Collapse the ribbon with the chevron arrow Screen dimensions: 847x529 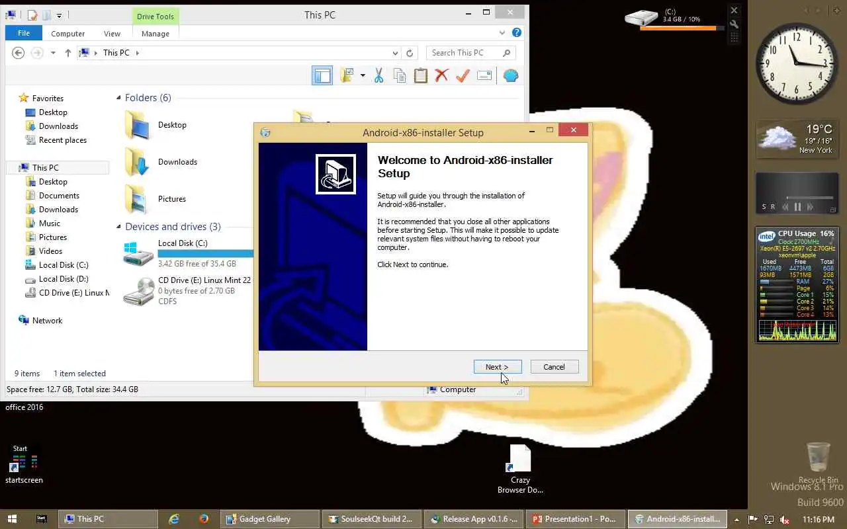pyautogui.click(x=502, y=33)
